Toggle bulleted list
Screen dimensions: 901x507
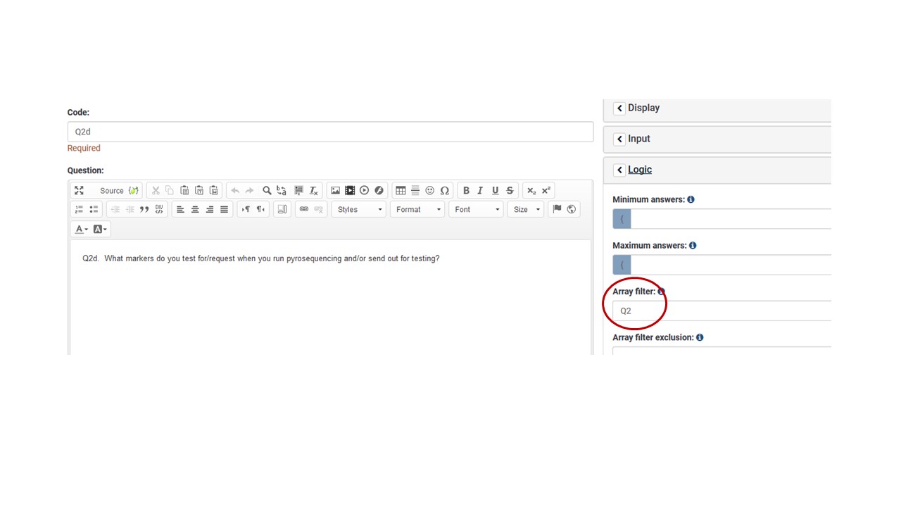click(94, 210)
